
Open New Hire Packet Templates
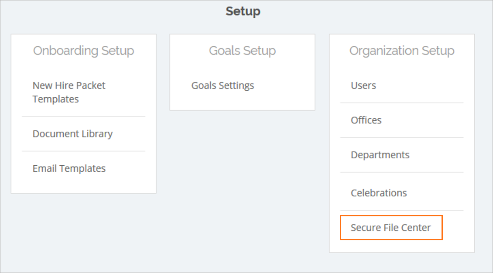tap(69, 92)
